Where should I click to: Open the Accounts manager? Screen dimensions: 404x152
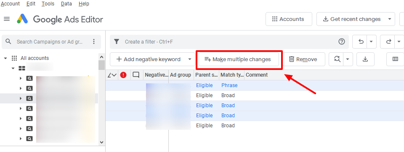[x=289, y=19]
